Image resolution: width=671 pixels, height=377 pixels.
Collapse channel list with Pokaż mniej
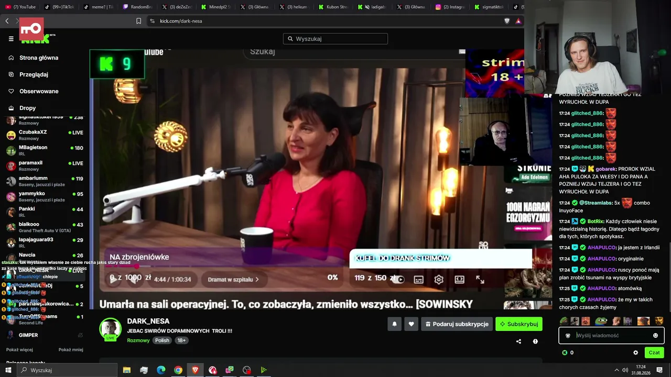click(71, 350)
